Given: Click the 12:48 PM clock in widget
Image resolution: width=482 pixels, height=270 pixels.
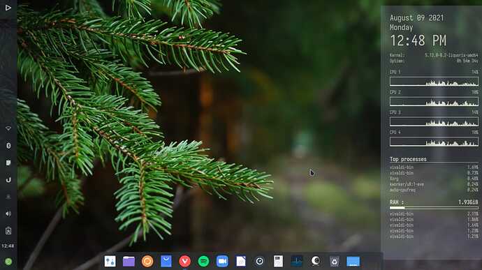Looking at the screenshot, I should pos(418,40).
